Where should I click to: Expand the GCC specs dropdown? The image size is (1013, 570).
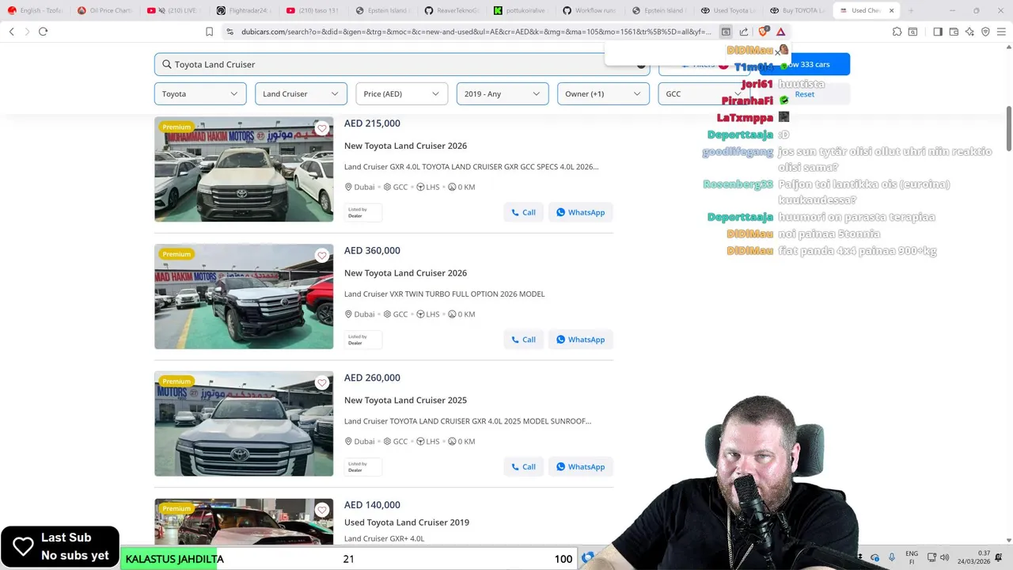click(704, 93)
